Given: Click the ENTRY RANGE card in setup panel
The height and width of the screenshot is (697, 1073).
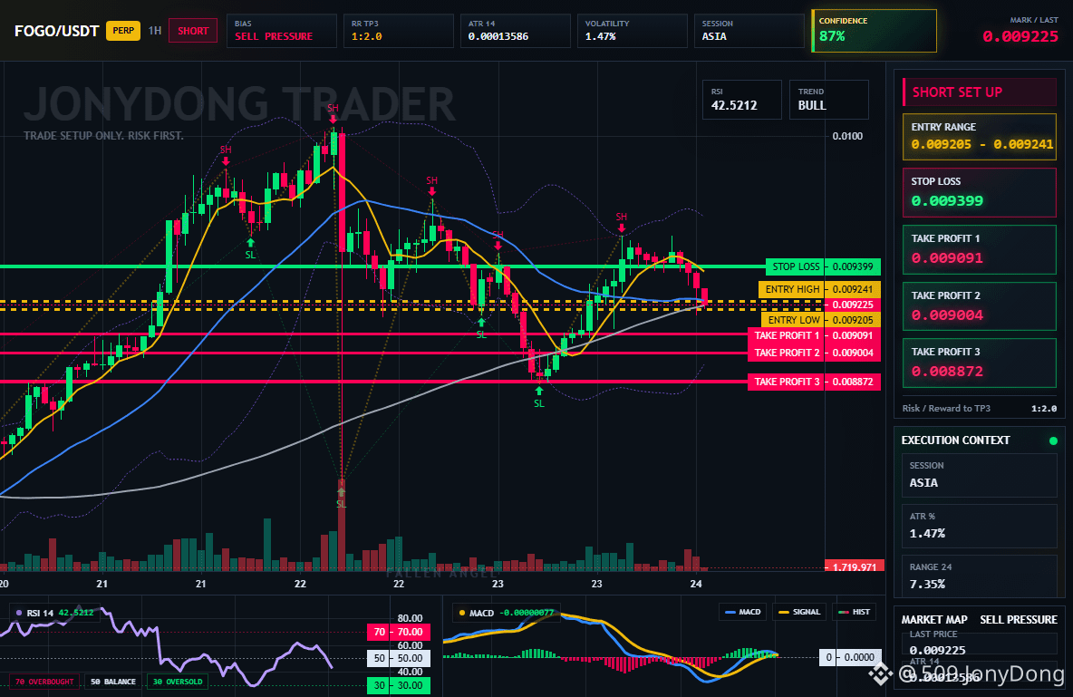Looking at the screenshot, I should pyautogui.click(x=980, y=137).
